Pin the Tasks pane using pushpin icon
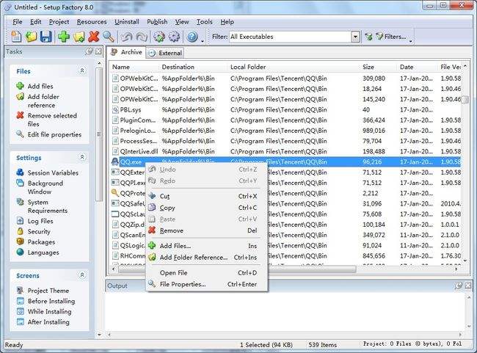The image size is (477, 353). [x=90, y=51]
